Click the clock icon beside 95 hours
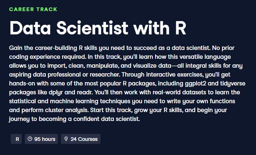Screen dimensions: 256x155 30,139
